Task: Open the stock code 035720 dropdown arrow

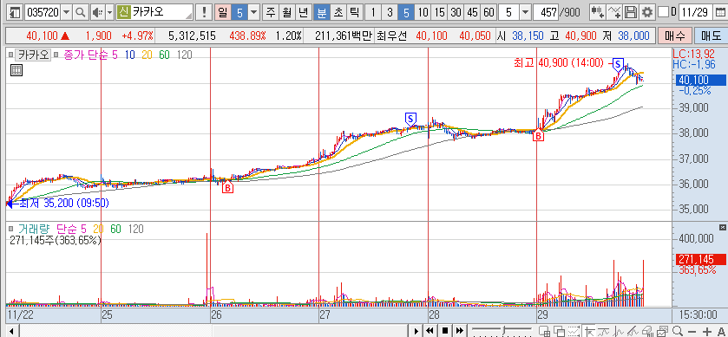Action: pyautogui.click(x=67, y=12)
